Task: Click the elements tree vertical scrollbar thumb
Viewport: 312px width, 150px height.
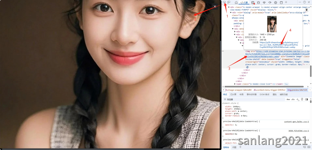Action: point(310,71)
